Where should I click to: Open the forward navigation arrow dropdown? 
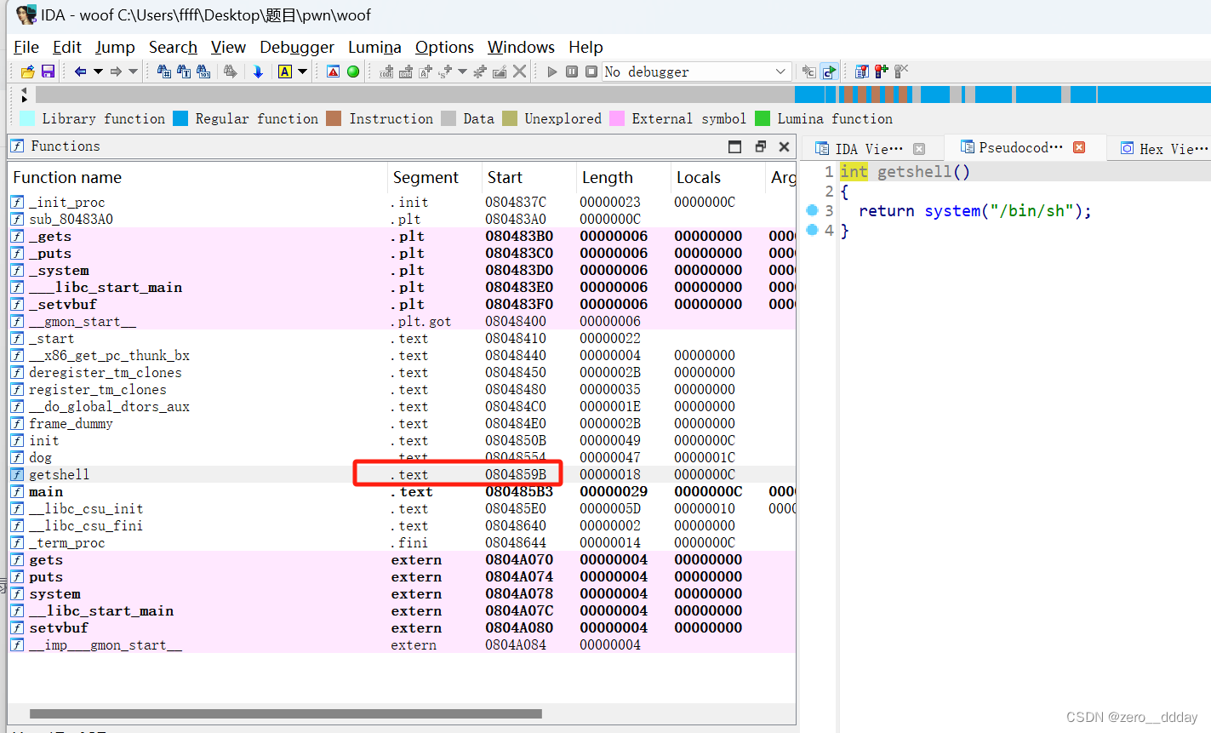coord(132,72)
